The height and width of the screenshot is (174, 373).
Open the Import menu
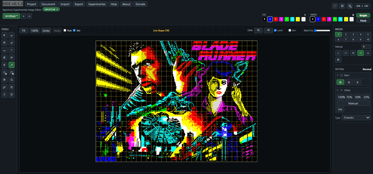click(x=65, y=4)
